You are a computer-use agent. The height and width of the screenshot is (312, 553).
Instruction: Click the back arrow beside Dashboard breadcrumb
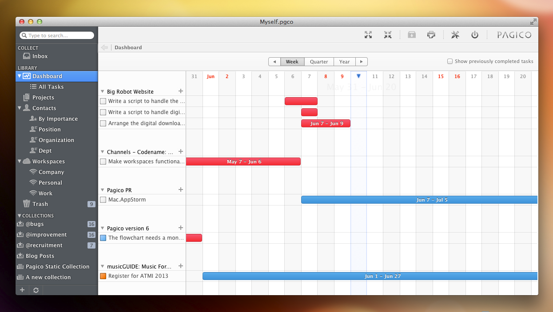(104, 47)
